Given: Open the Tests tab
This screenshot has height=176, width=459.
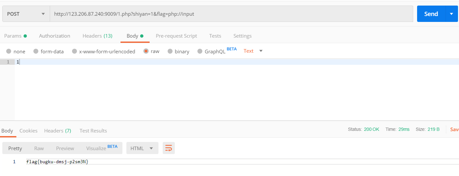Looking at the screenshot, I should (215, 36).
